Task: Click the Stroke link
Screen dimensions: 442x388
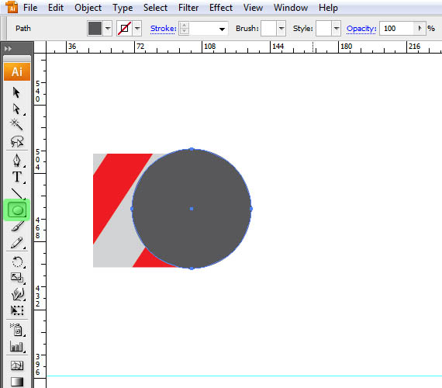Action: [163, 28]
